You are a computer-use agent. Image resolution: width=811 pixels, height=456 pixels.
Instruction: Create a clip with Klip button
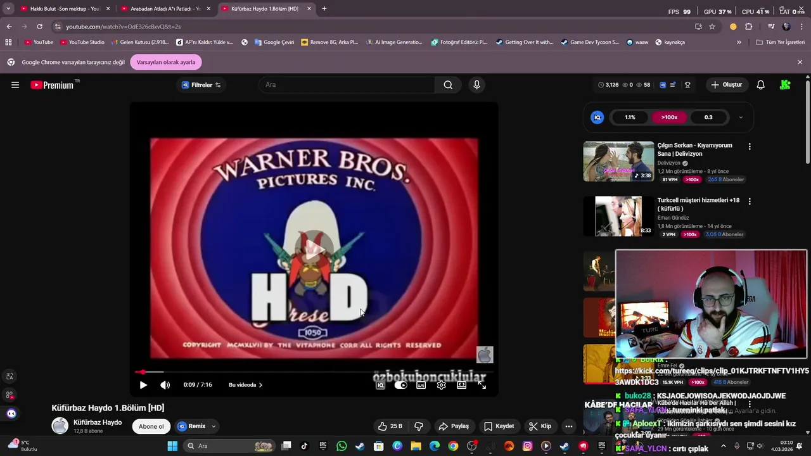coord(540,426)
